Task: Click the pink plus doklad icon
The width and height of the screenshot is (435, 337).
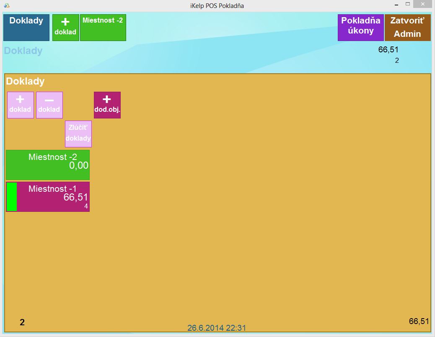Action: pyautogui.click(x=21, y=105)
